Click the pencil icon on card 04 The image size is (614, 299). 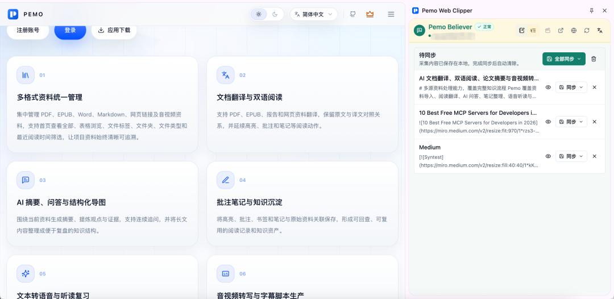226,180
